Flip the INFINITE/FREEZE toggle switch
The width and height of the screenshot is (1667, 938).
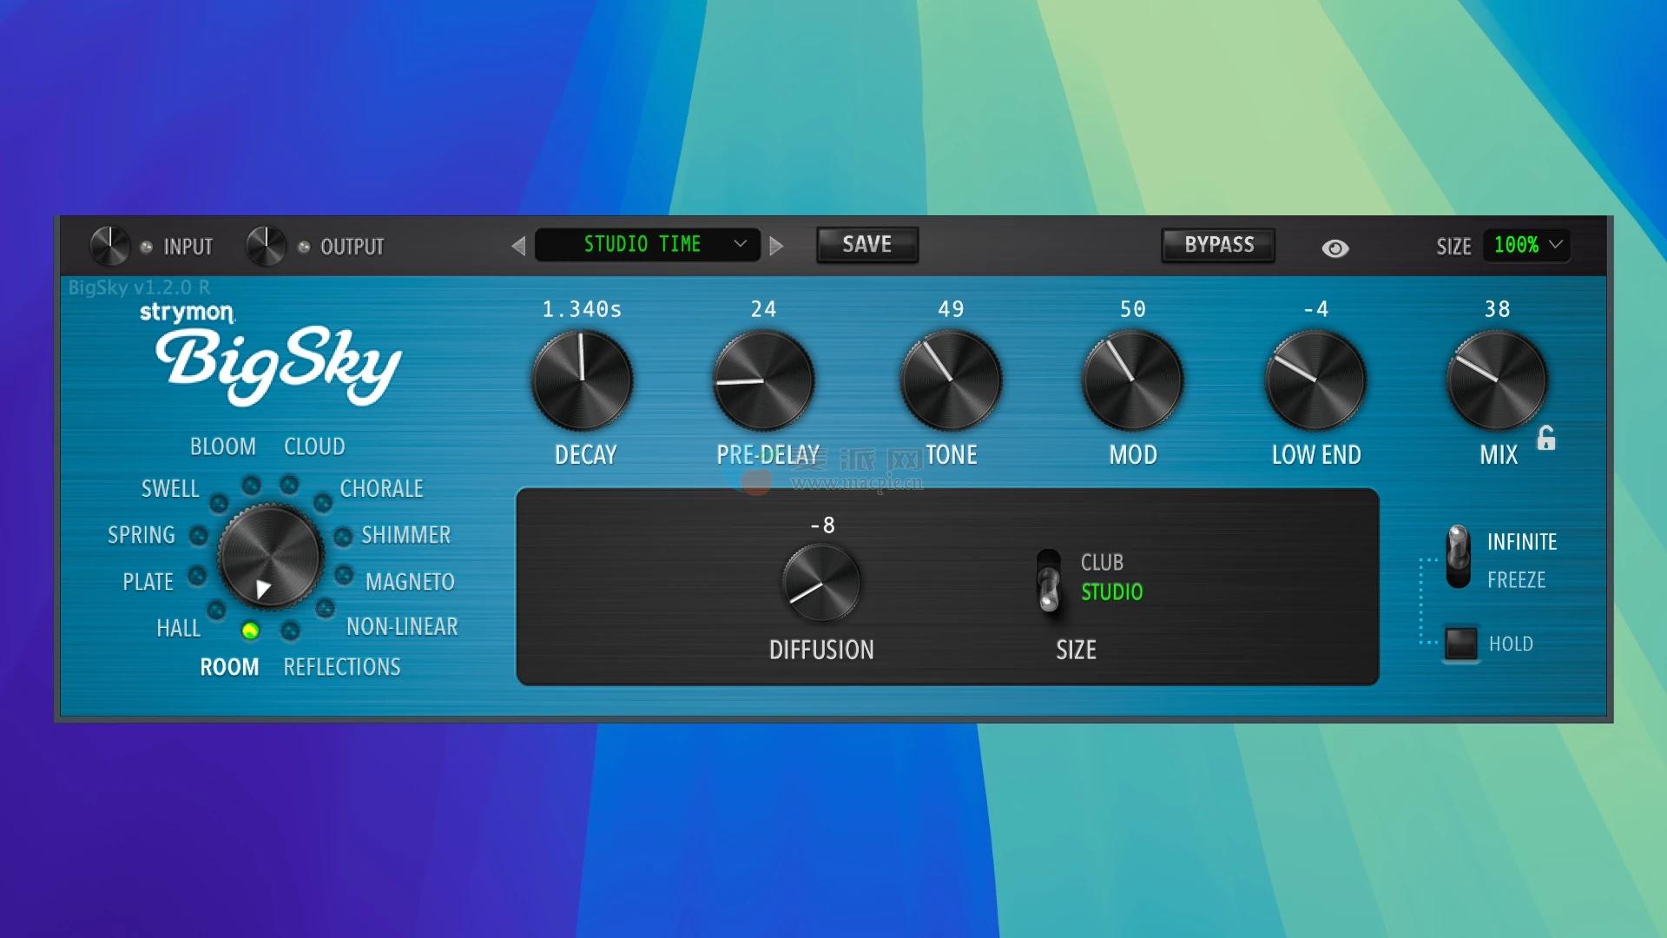1458,557
